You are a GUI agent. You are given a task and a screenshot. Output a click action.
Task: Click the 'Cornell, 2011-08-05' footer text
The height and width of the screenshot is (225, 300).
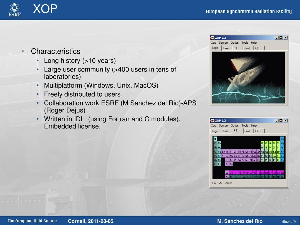[x=91, y=221]
